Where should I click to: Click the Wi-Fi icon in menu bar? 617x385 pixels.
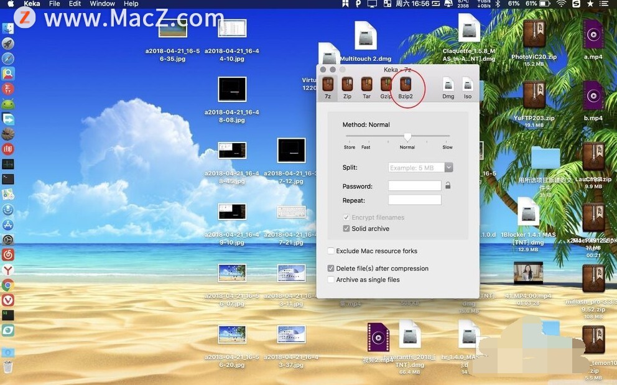point(562,4)
